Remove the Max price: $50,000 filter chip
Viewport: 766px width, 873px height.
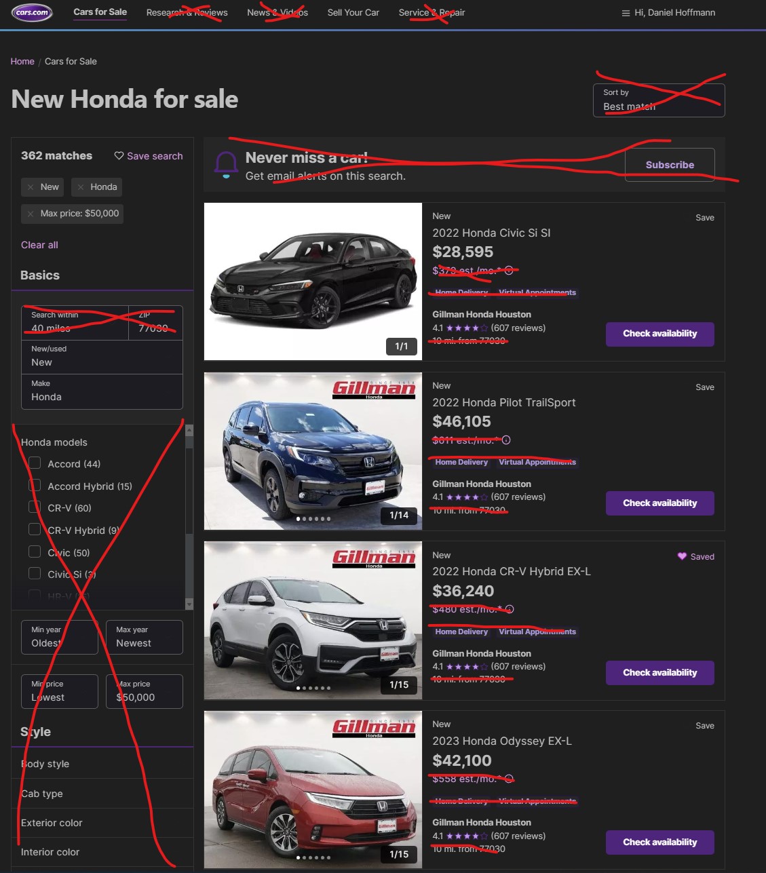(x=31, y=214)
